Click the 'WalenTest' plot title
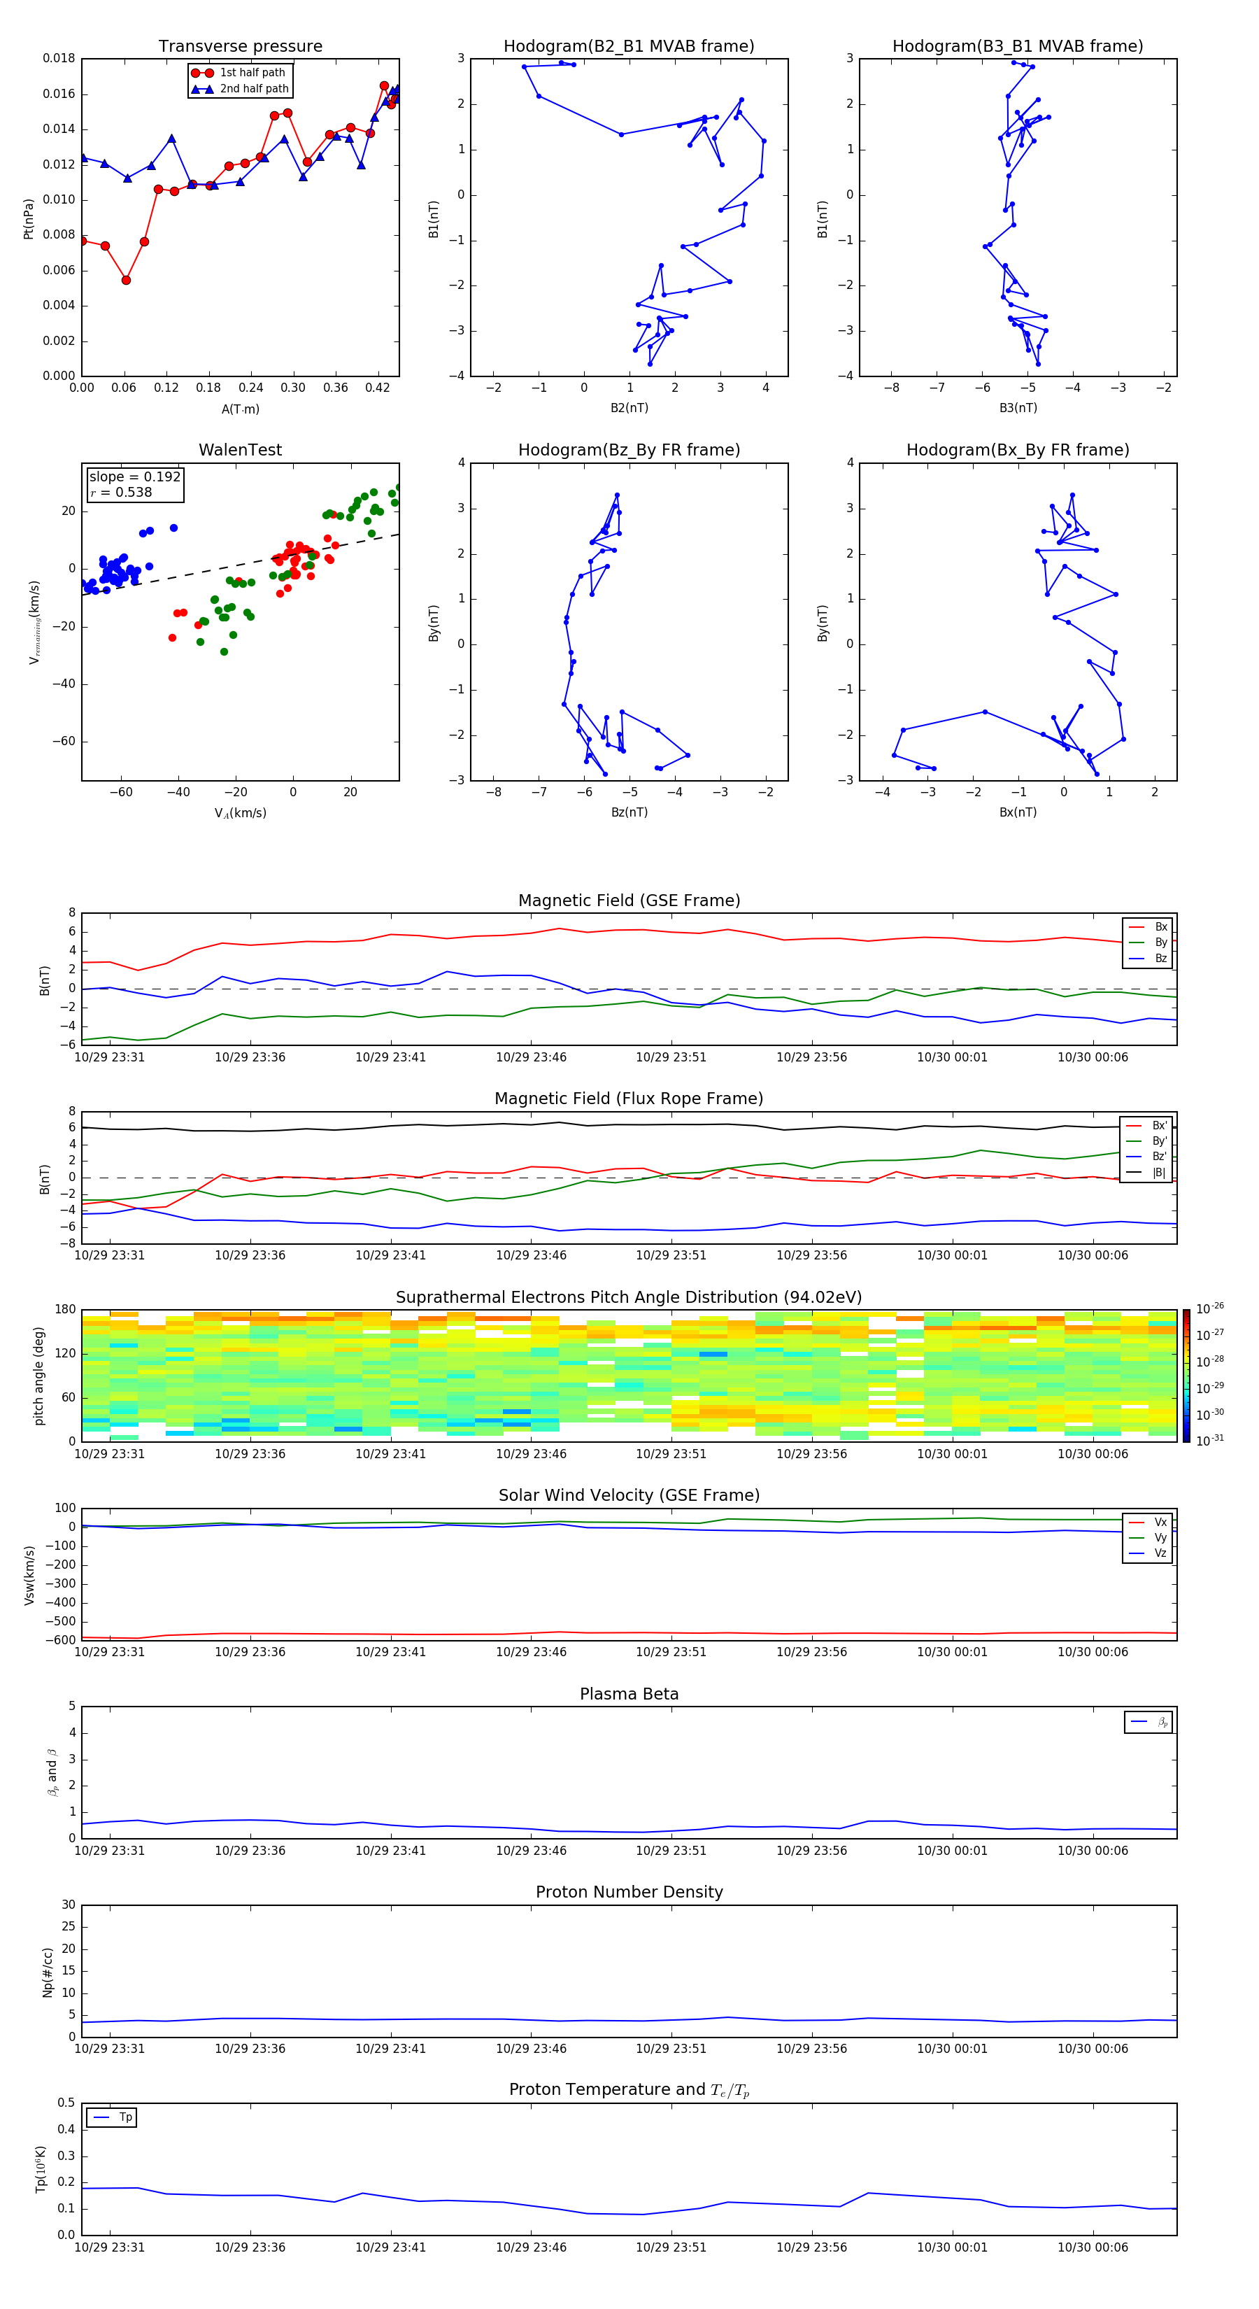 [x=240, y=450]
